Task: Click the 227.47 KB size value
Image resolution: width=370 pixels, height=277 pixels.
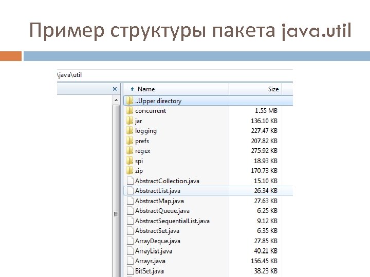Action: point(264,131)
